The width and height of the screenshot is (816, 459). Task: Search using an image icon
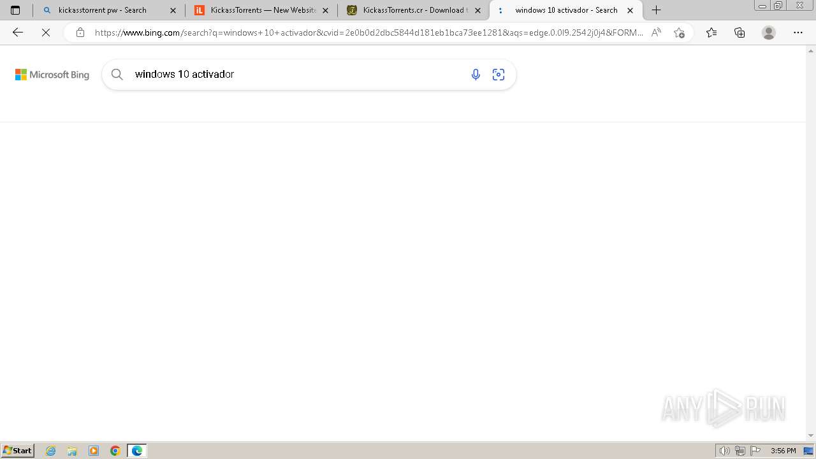pos(499,75)
